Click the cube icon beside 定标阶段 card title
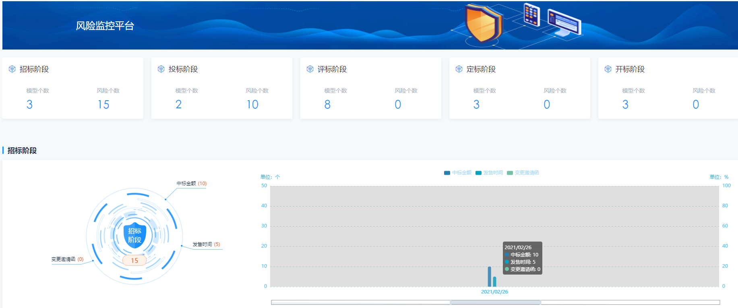 pyautogui.click(x=459, y=69)
